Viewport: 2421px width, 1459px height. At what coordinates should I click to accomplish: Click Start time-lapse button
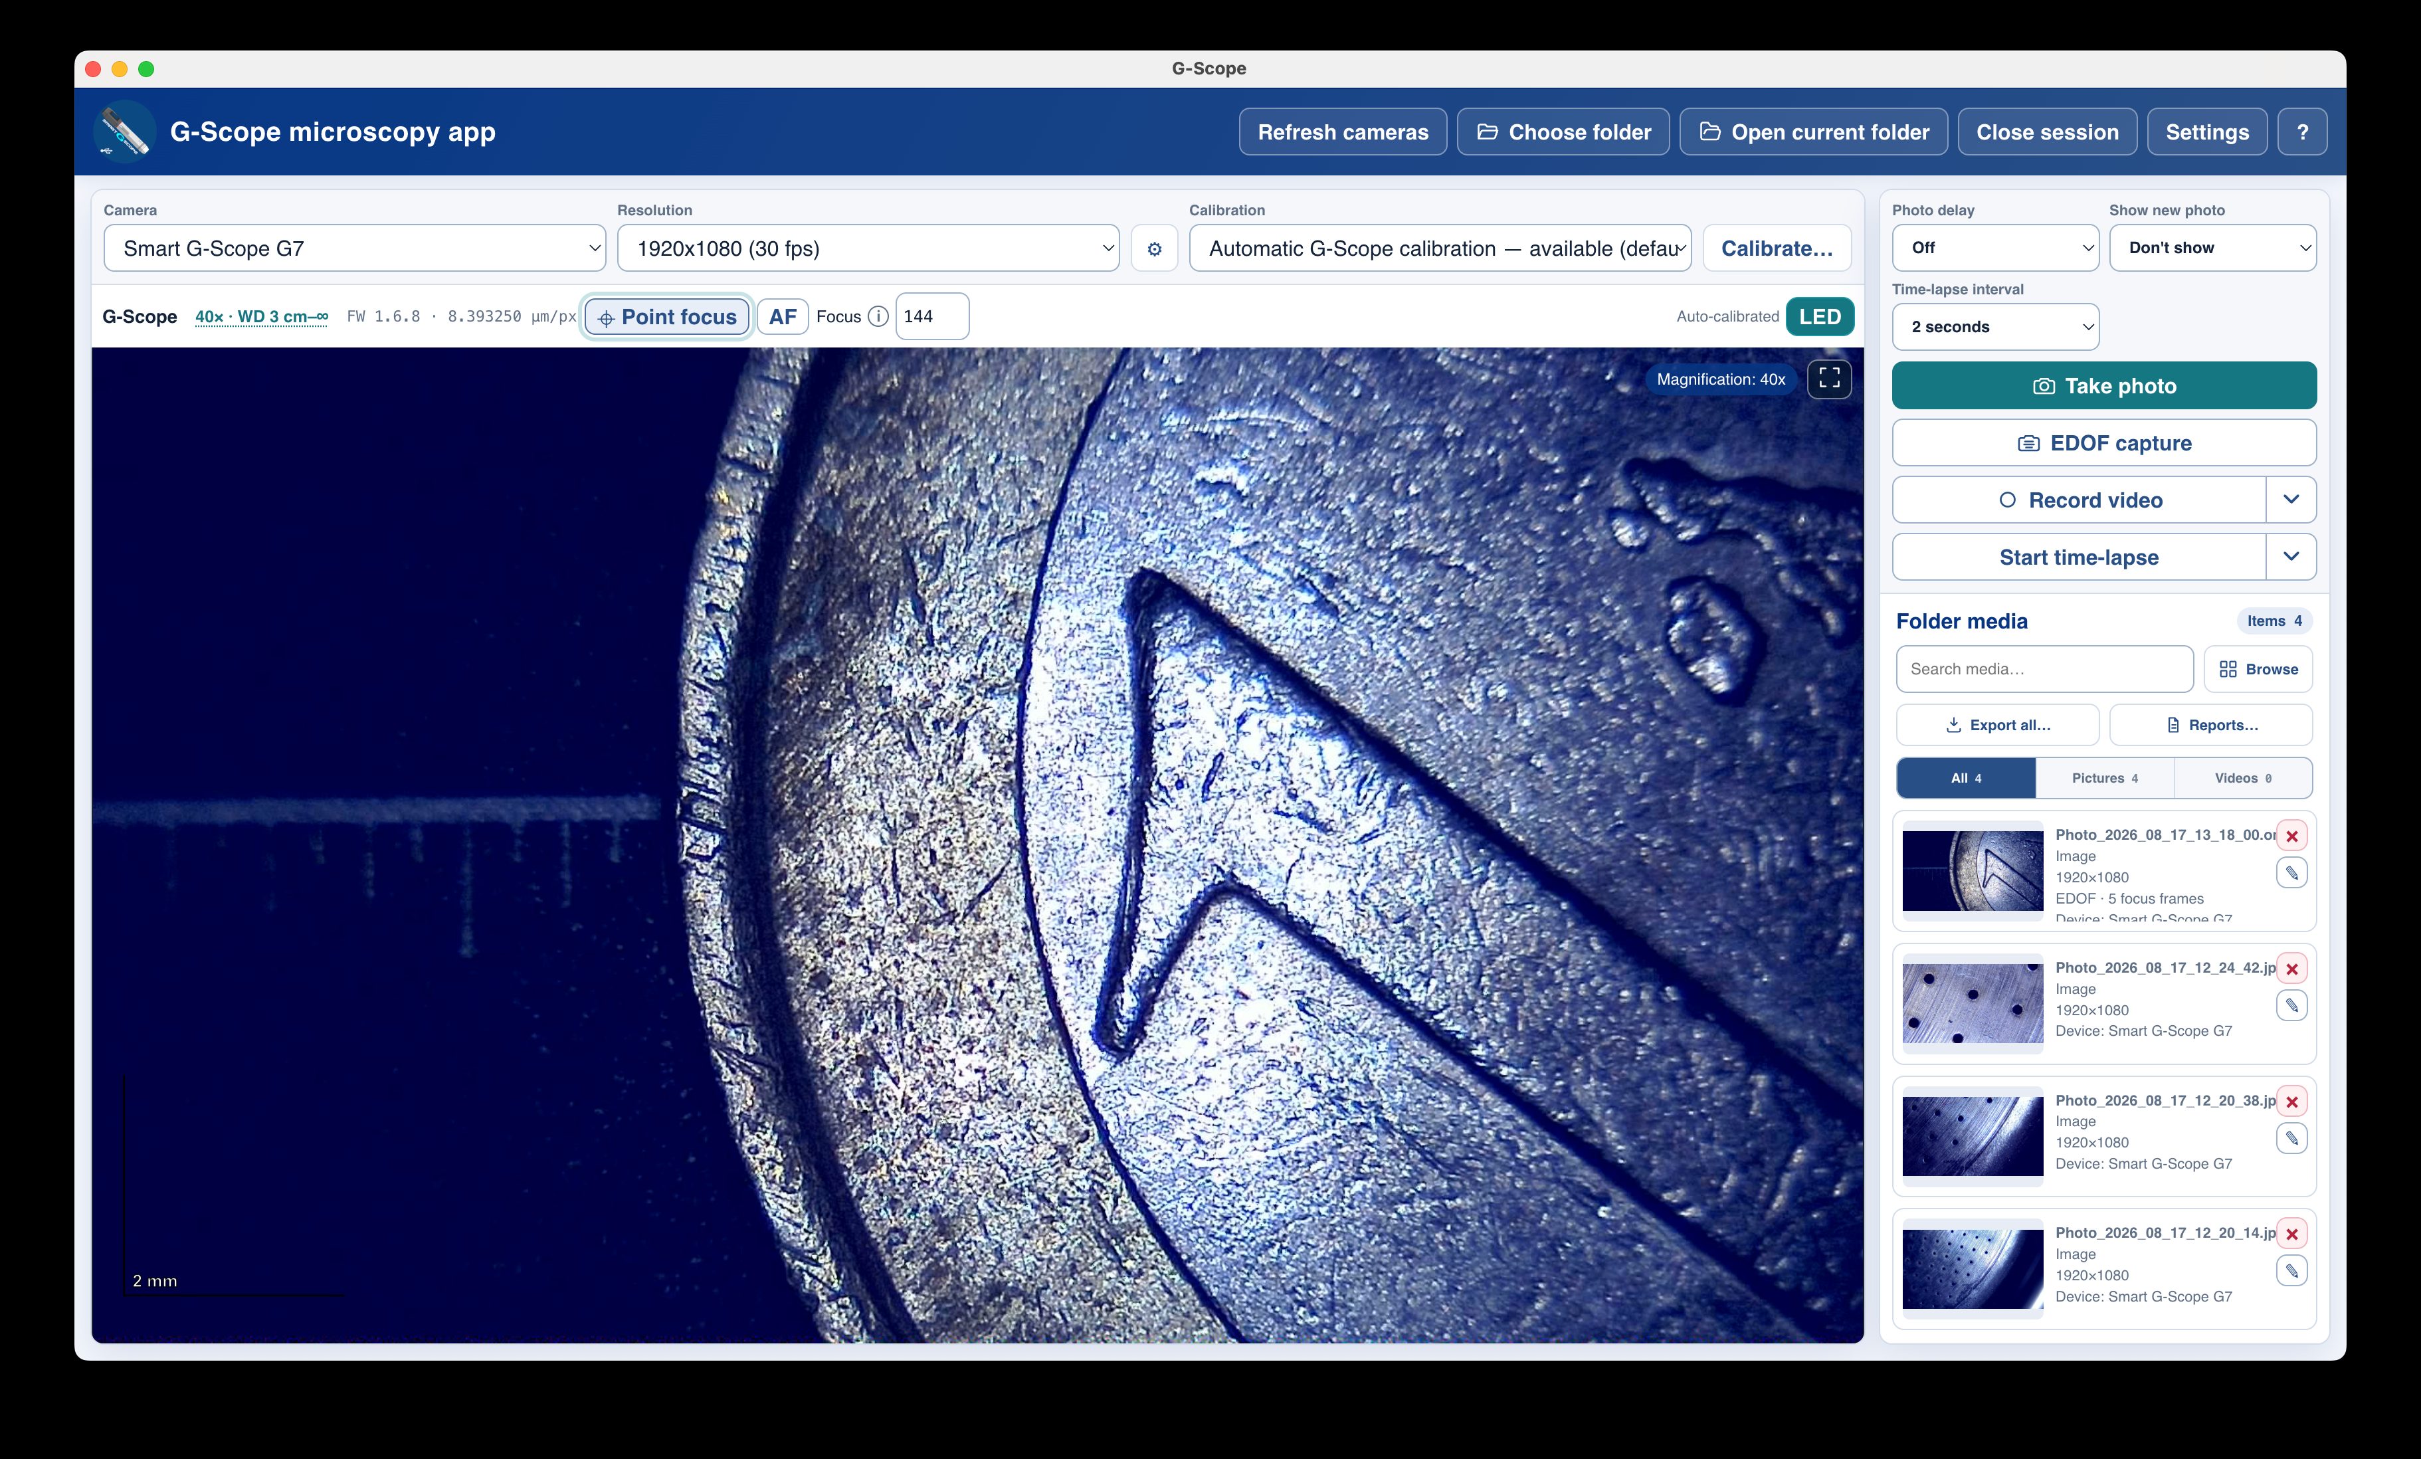(x=2080, y=557)
